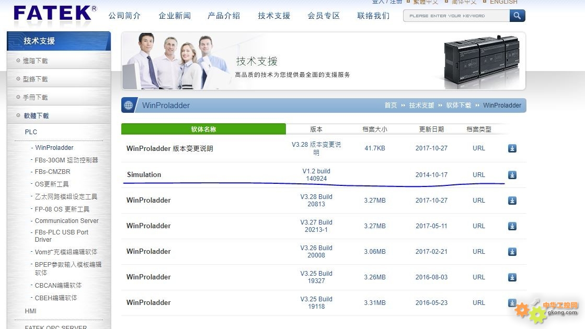Open the 产品介绍 menu
The width and height of the screenshot is (585, 329).
(224, 16)
